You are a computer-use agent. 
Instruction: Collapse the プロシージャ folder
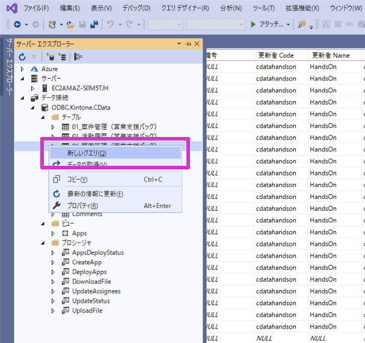coord(43,243)
